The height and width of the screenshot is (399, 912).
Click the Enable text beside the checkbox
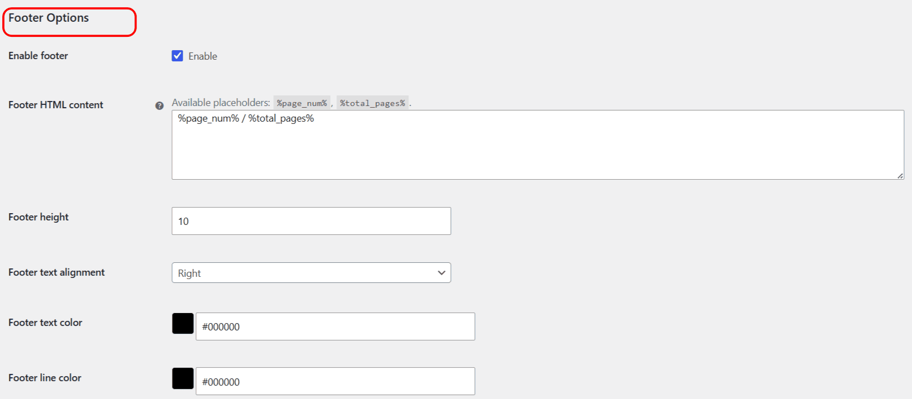203,56
